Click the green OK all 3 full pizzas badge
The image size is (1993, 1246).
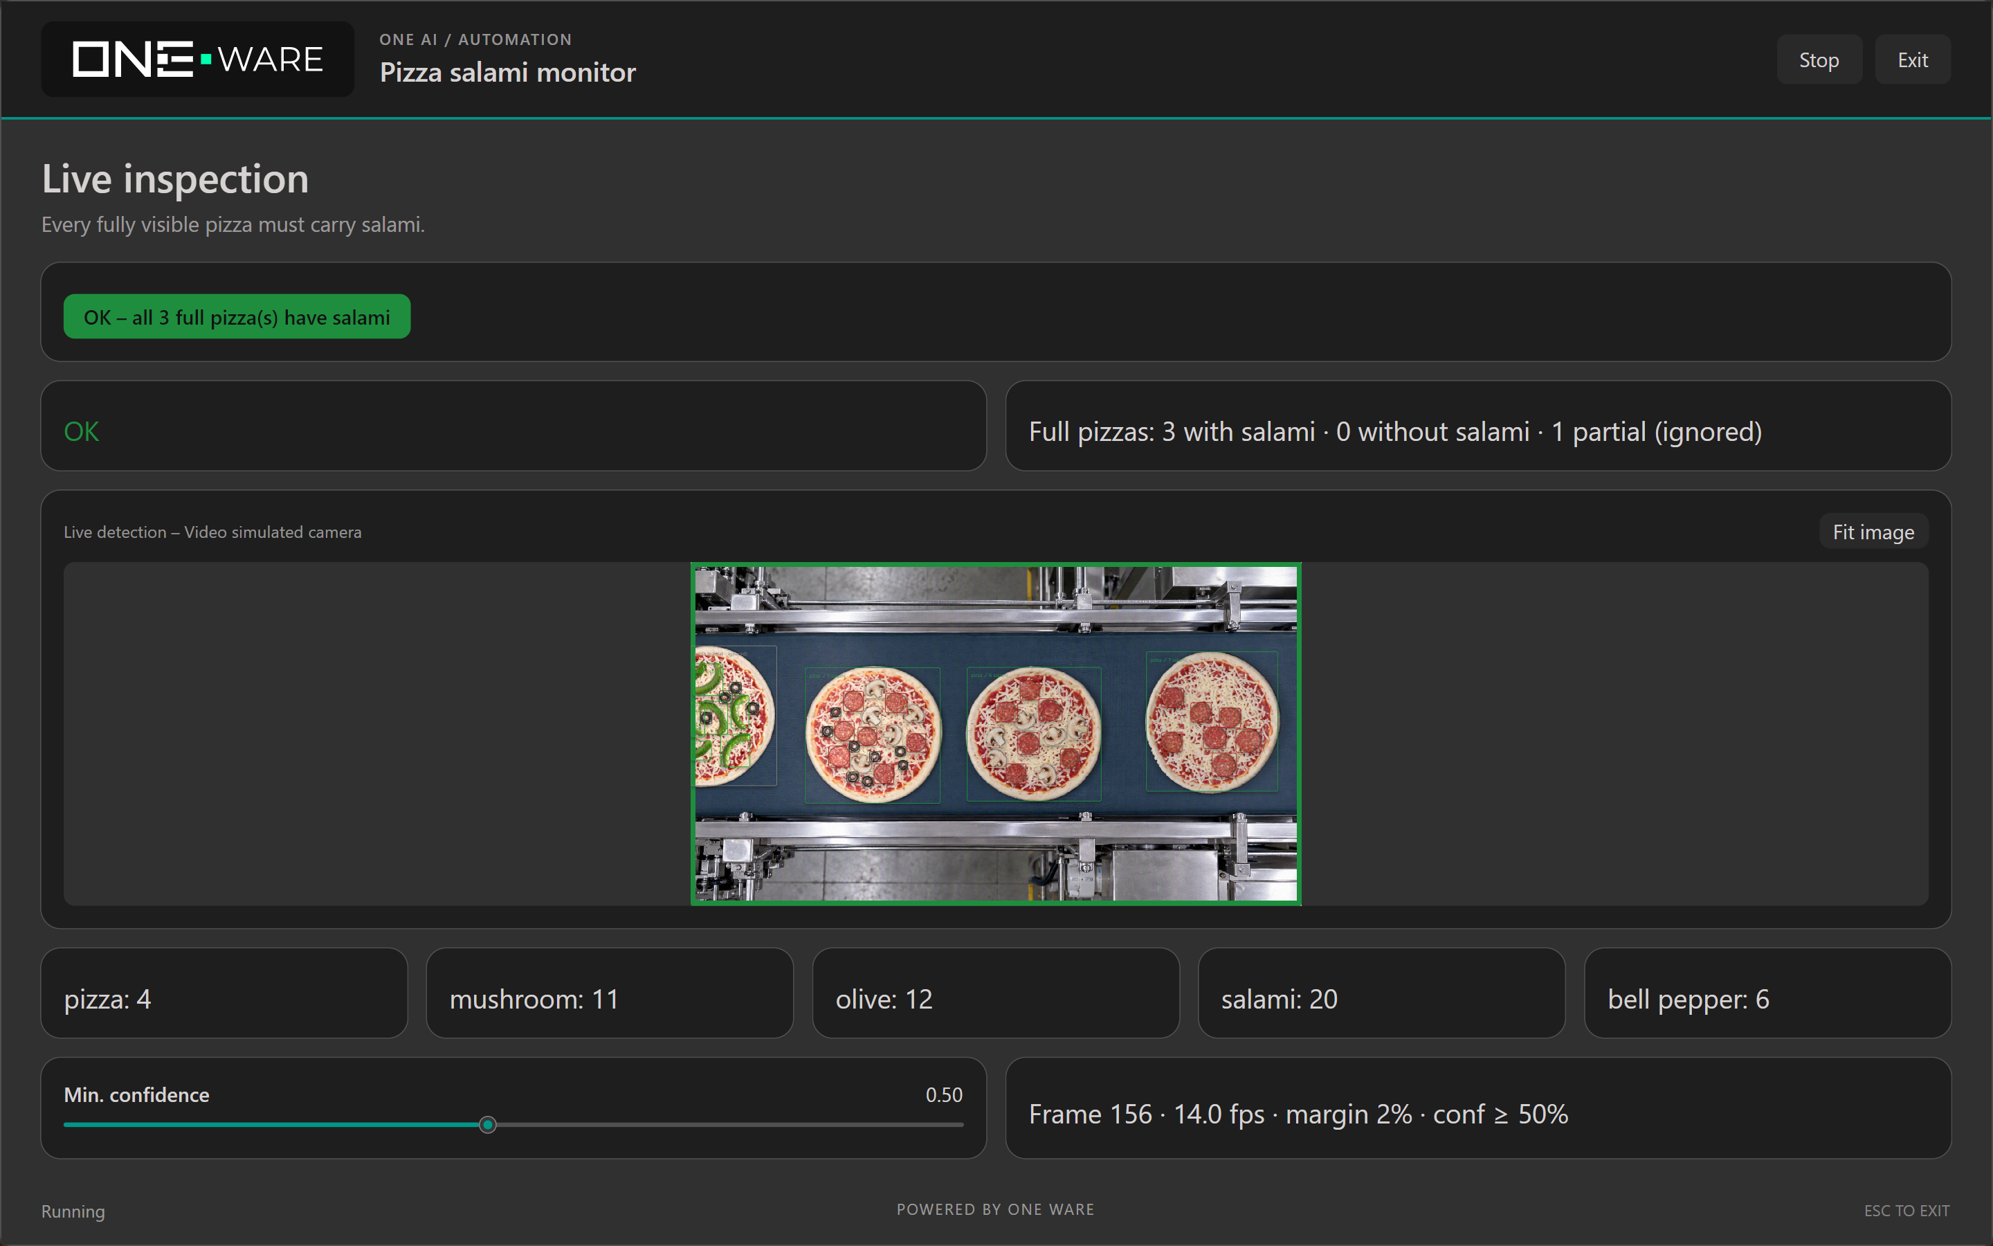(x=237, y=316)
